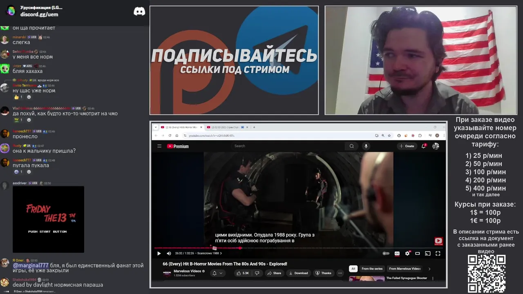Screen dimensions: 523x294
Task: Click the '@marginal777' mention in chat
Action: coord(31,265)
